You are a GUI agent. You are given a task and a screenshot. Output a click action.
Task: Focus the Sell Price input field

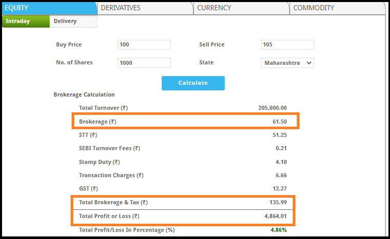pos(287,45)
